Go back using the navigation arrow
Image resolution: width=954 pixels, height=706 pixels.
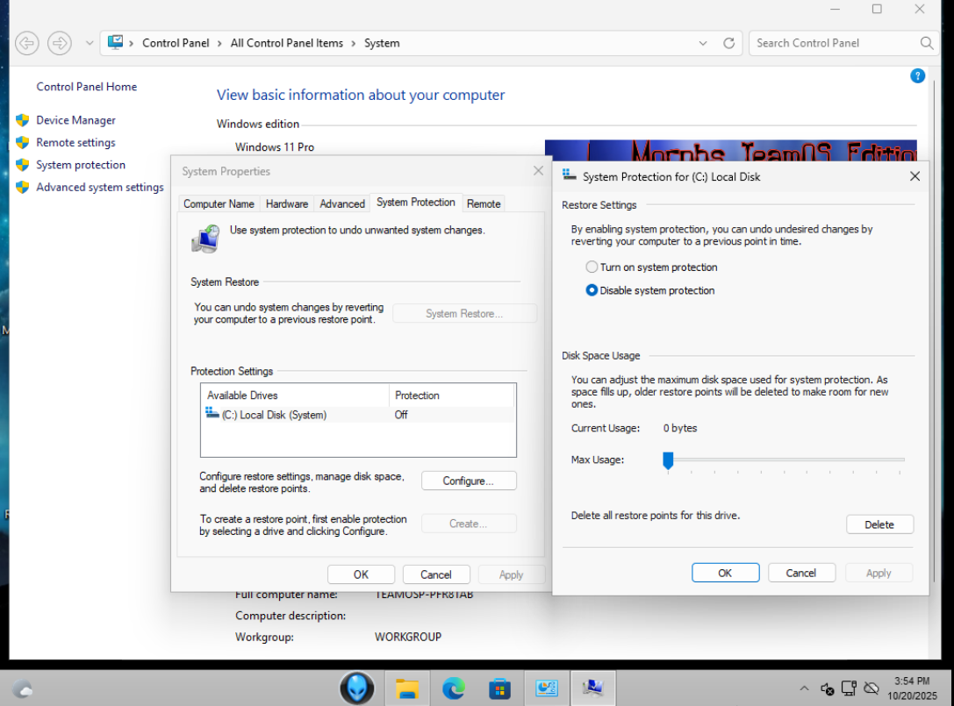[27, 43]
